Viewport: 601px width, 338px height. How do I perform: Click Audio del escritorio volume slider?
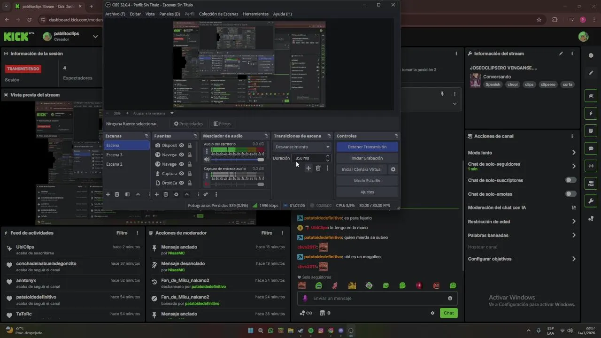point(238,160)
